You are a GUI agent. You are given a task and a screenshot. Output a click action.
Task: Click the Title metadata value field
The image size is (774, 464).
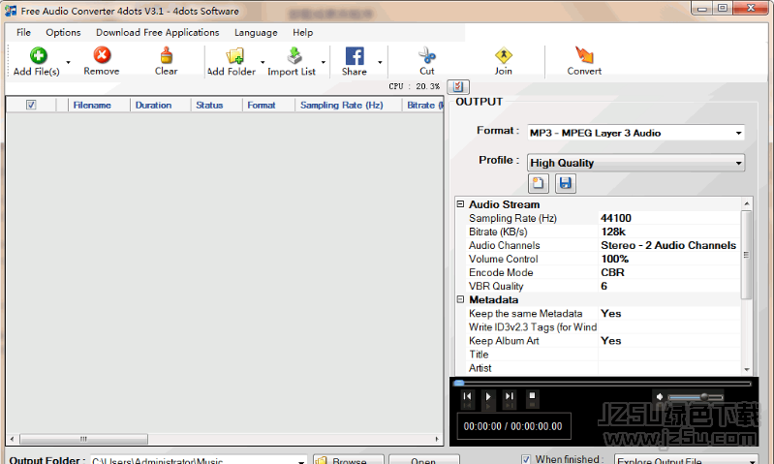669,355
